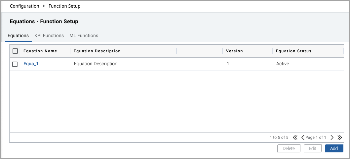Image resolution: width=350 pixels, height=159 pixels.
Task: Tick the select-all checkbox in table header
Action: coord(15,51)
